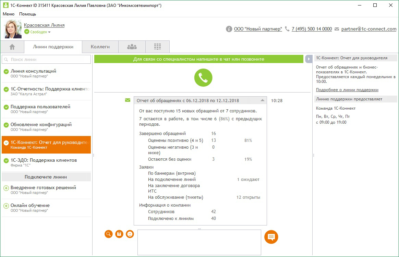The image size is (399, 257).
Task: Click the green status check next to Свободен
Action: 27,32
